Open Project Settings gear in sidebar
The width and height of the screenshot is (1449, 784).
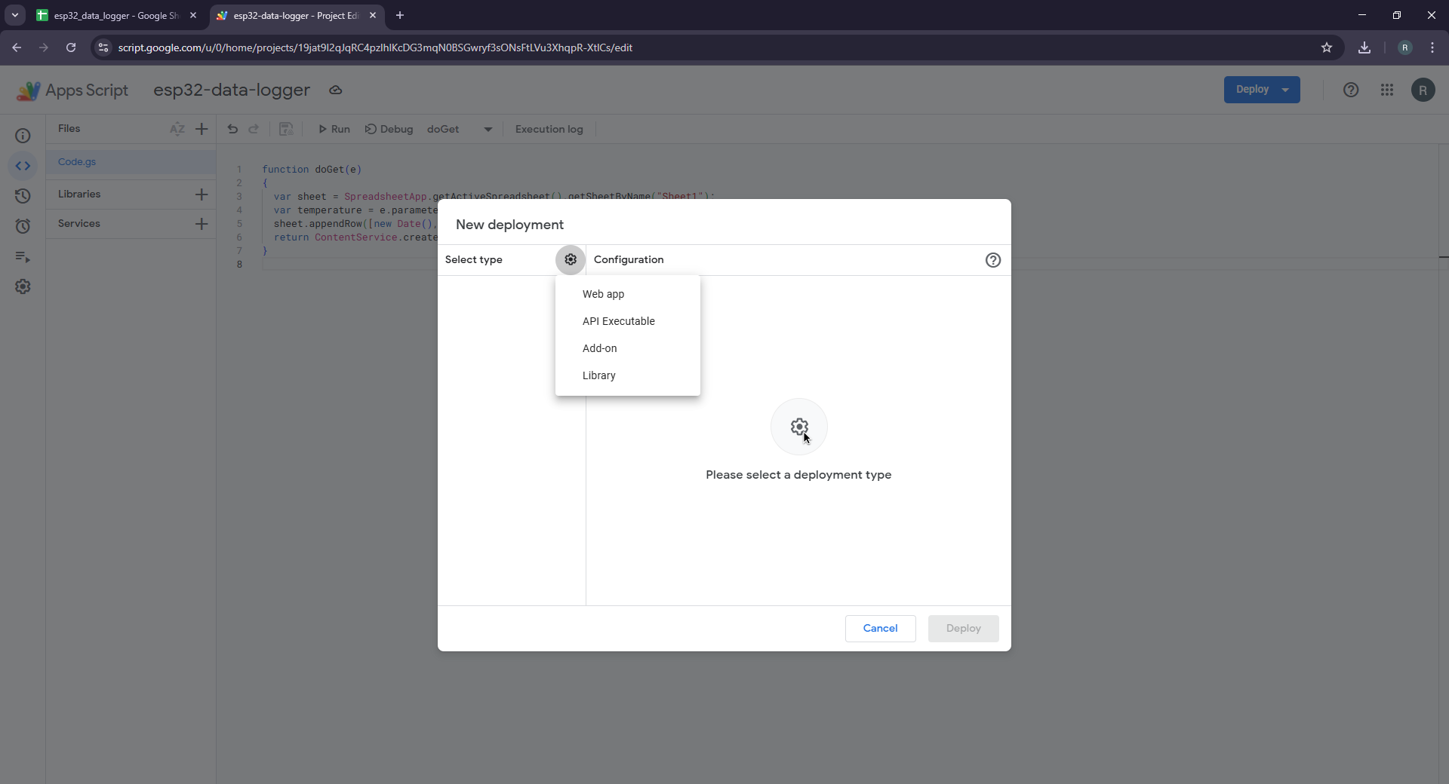(x=23, y=286)
